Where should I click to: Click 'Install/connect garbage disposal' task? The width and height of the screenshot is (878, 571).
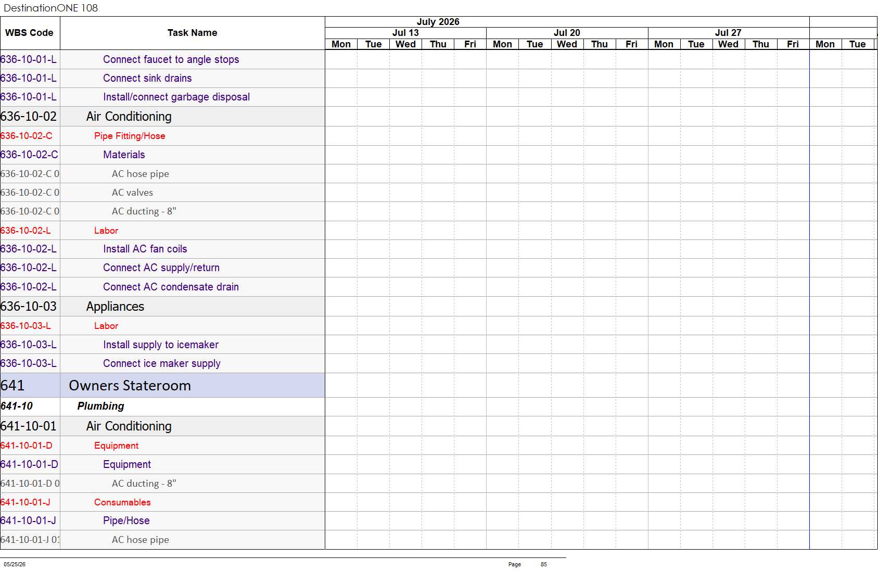click(176, 97)
